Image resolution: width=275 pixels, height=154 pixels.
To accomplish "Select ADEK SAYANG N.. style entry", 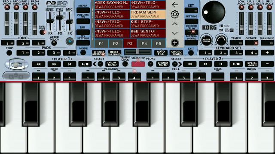I will [x=112, y=5].
